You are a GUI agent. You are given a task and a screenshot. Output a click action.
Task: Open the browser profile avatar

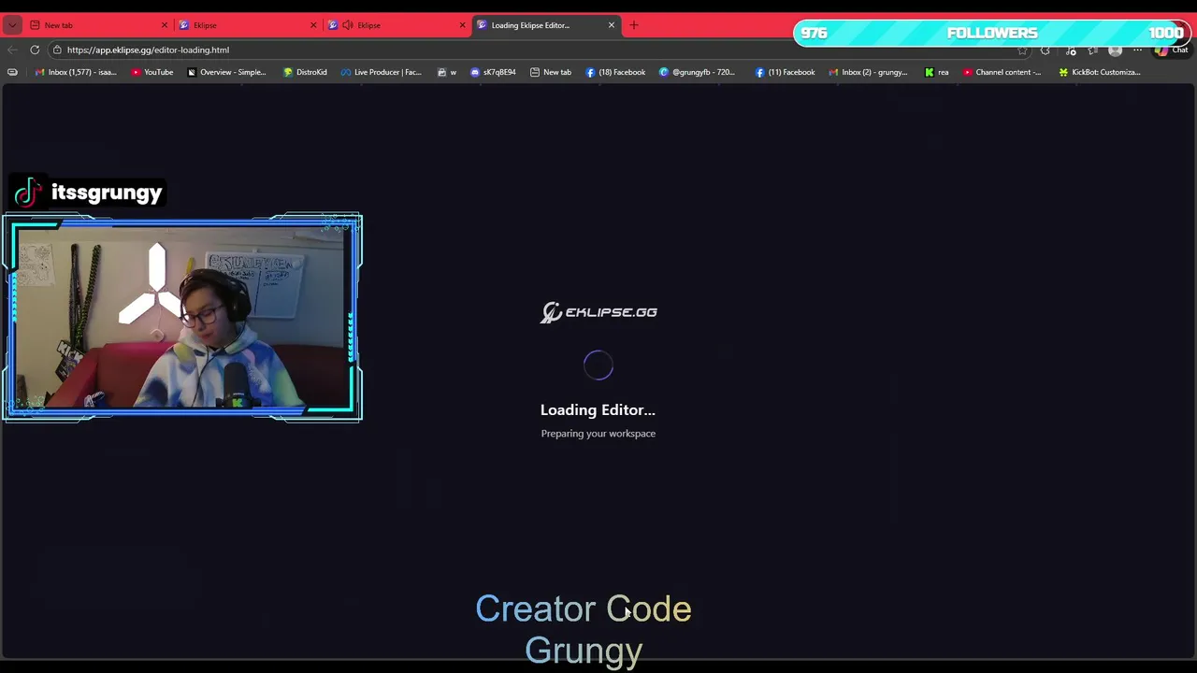pyautogui.click(x=1115, y=50)
